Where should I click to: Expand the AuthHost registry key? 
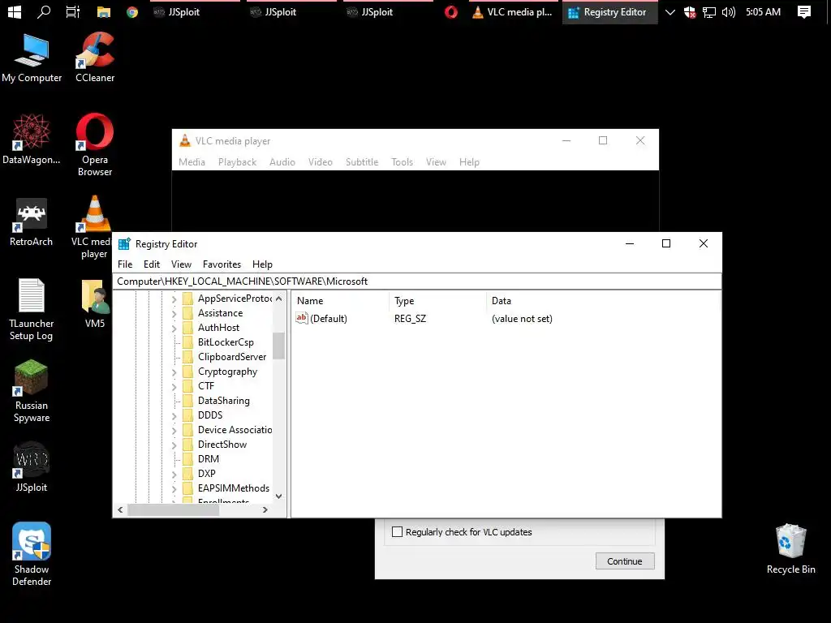pos(174,329)
